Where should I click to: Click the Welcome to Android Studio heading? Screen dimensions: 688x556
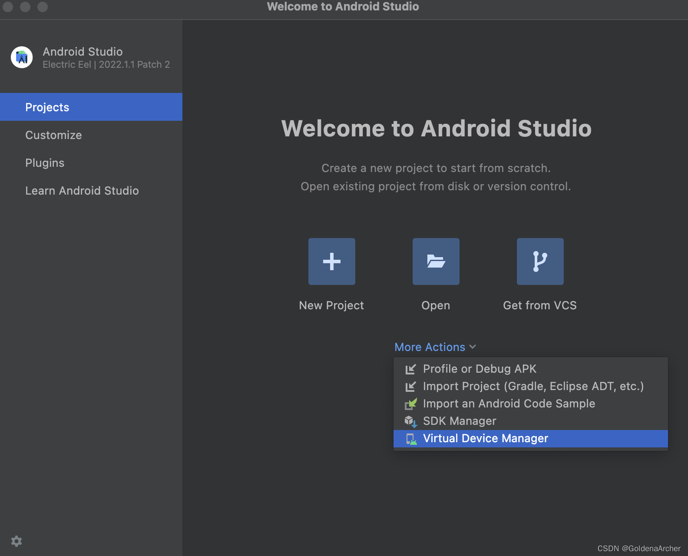[x=437, y=129]
